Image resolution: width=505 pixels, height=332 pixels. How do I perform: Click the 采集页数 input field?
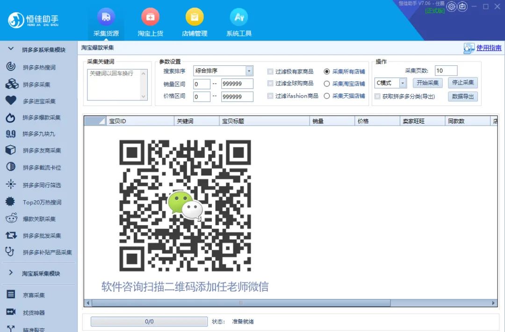pyautogui.click(x=446, y=71)
